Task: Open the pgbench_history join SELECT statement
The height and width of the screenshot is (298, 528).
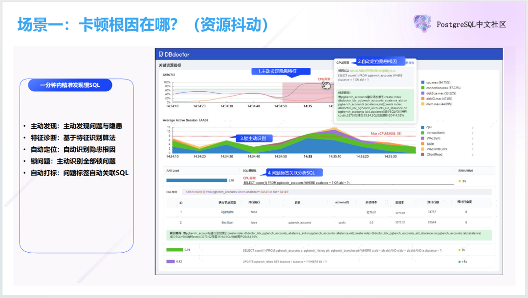Action: [342, 250]
